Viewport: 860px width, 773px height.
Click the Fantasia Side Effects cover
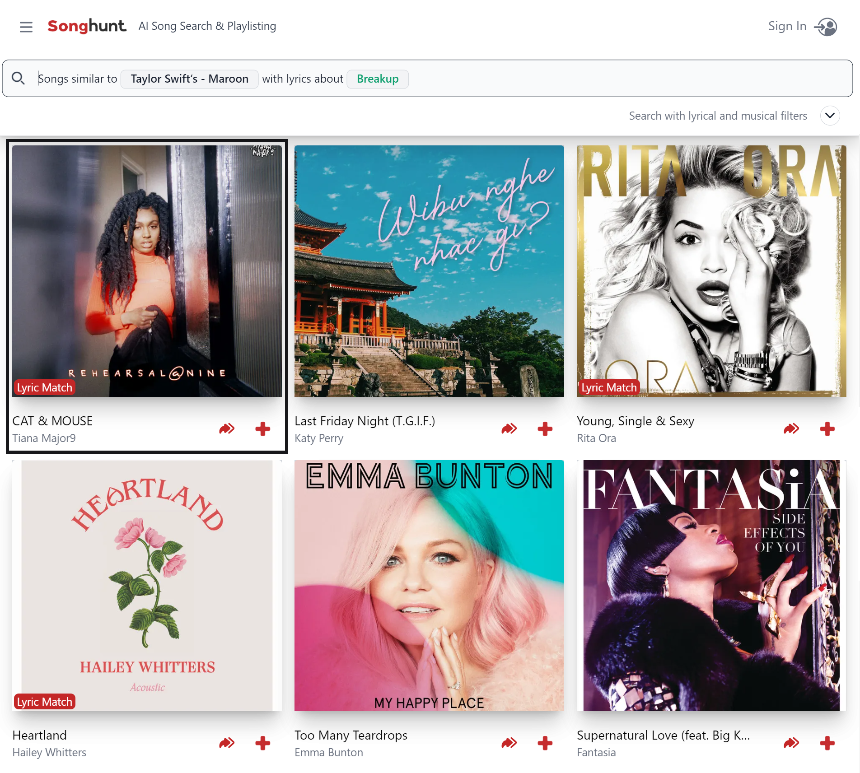pyautogui.click(x=711, y=586)
